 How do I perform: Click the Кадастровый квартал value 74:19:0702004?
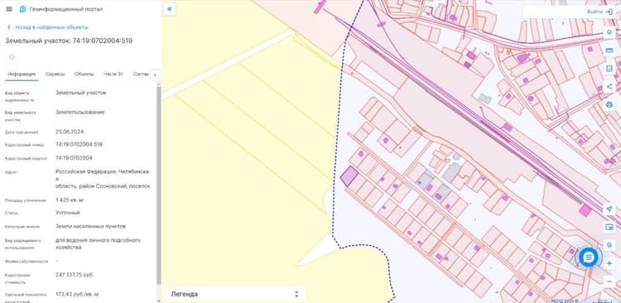(74, 158)
